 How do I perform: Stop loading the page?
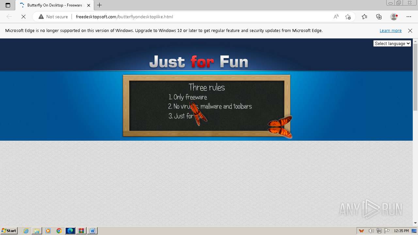click(x=24, y=17)
